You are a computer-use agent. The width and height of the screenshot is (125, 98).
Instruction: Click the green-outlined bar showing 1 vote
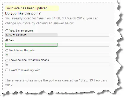coord(31,45)
